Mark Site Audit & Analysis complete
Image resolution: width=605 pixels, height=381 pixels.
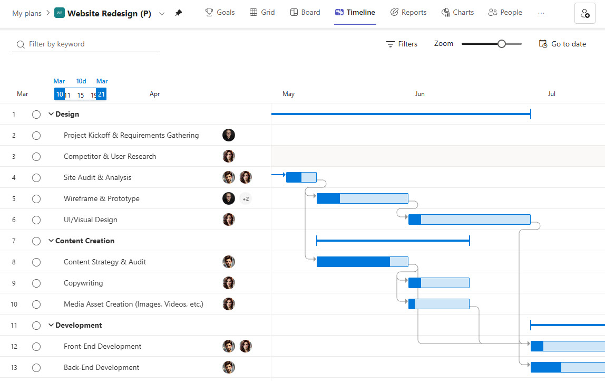36,178
